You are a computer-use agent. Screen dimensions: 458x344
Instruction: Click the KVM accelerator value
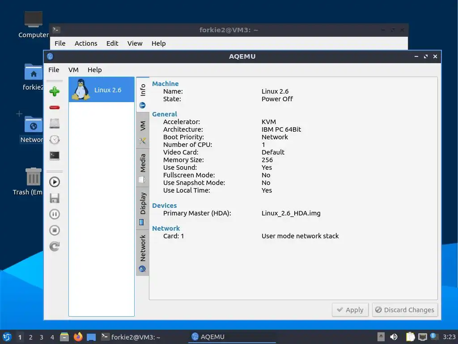pos(269,122)
